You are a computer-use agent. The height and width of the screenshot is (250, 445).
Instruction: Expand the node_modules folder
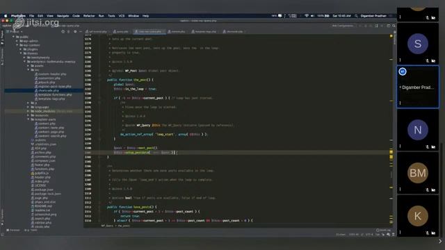coord(28,111)
